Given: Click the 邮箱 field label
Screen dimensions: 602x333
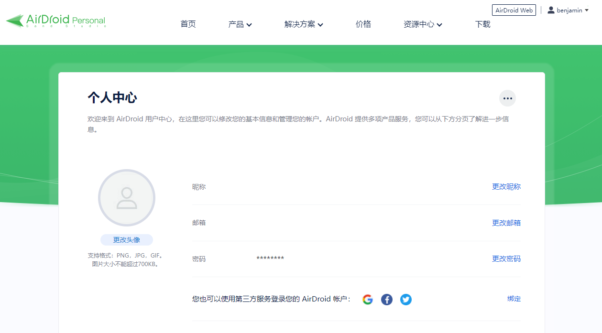Looking at the screenshot, I should [199, 223].
